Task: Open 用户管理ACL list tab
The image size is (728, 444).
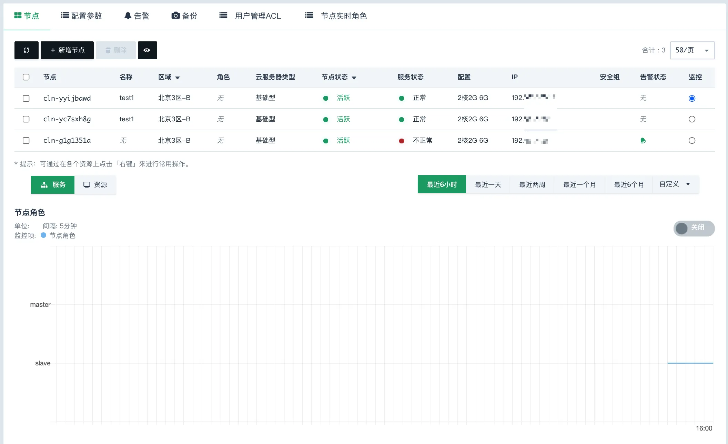Action: pyautogui.click(x=250, y=16)
